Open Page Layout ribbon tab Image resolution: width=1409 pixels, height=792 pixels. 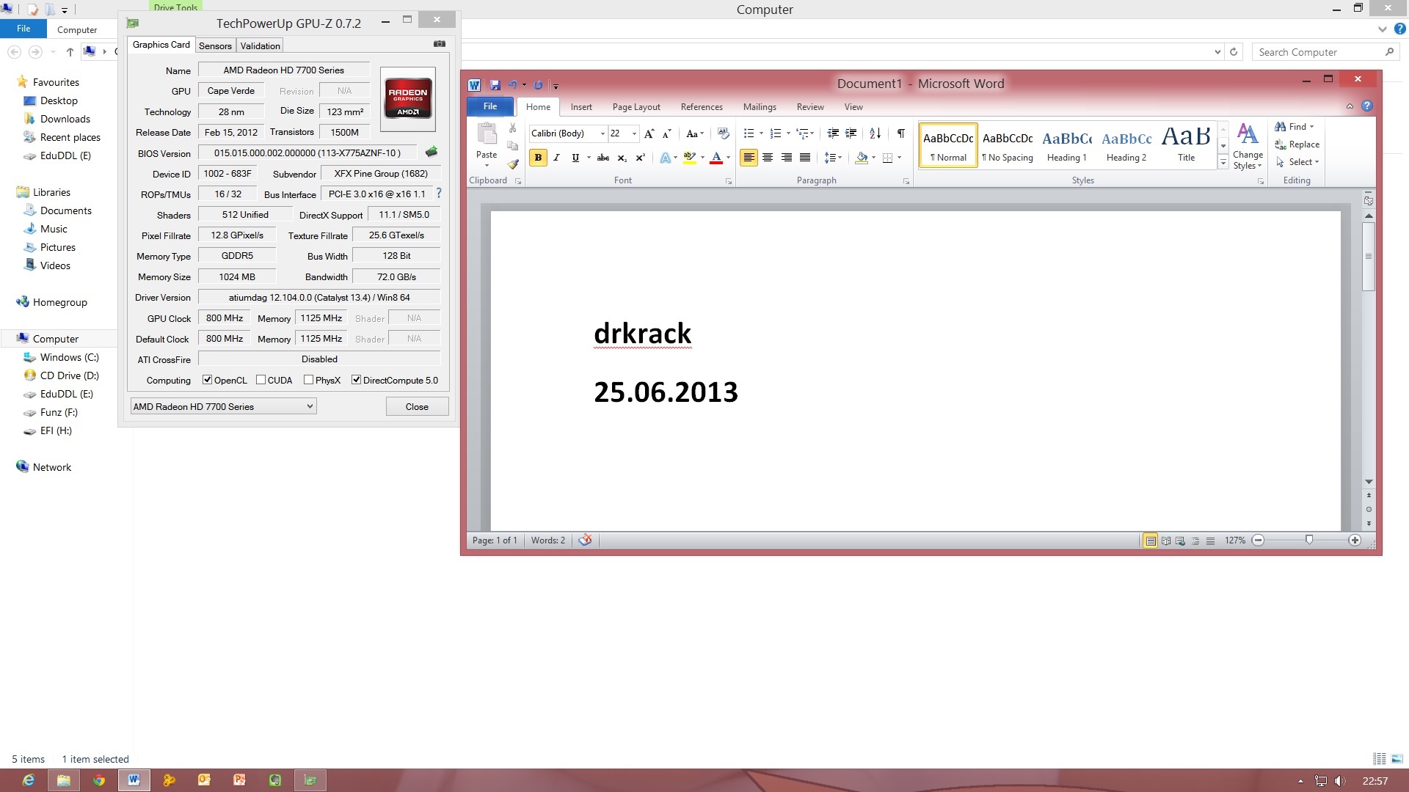636,107
